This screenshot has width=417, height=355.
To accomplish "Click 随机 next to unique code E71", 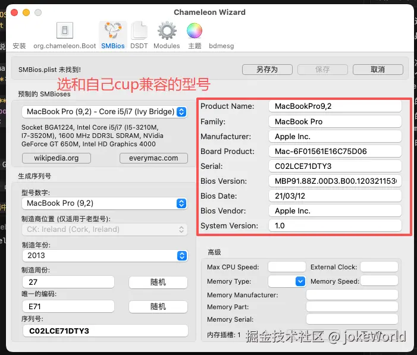I will pyautogui.click(x=158, y=307).
